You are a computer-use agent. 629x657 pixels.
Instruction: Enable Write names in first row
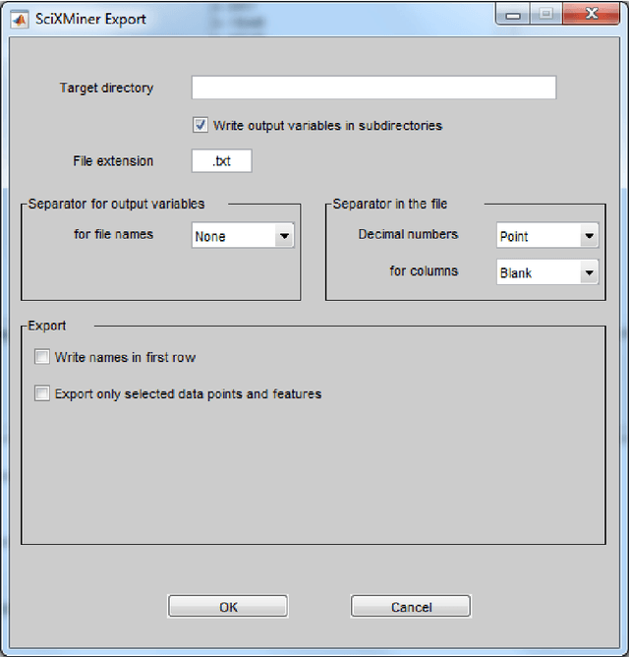(x=42, y=357)
